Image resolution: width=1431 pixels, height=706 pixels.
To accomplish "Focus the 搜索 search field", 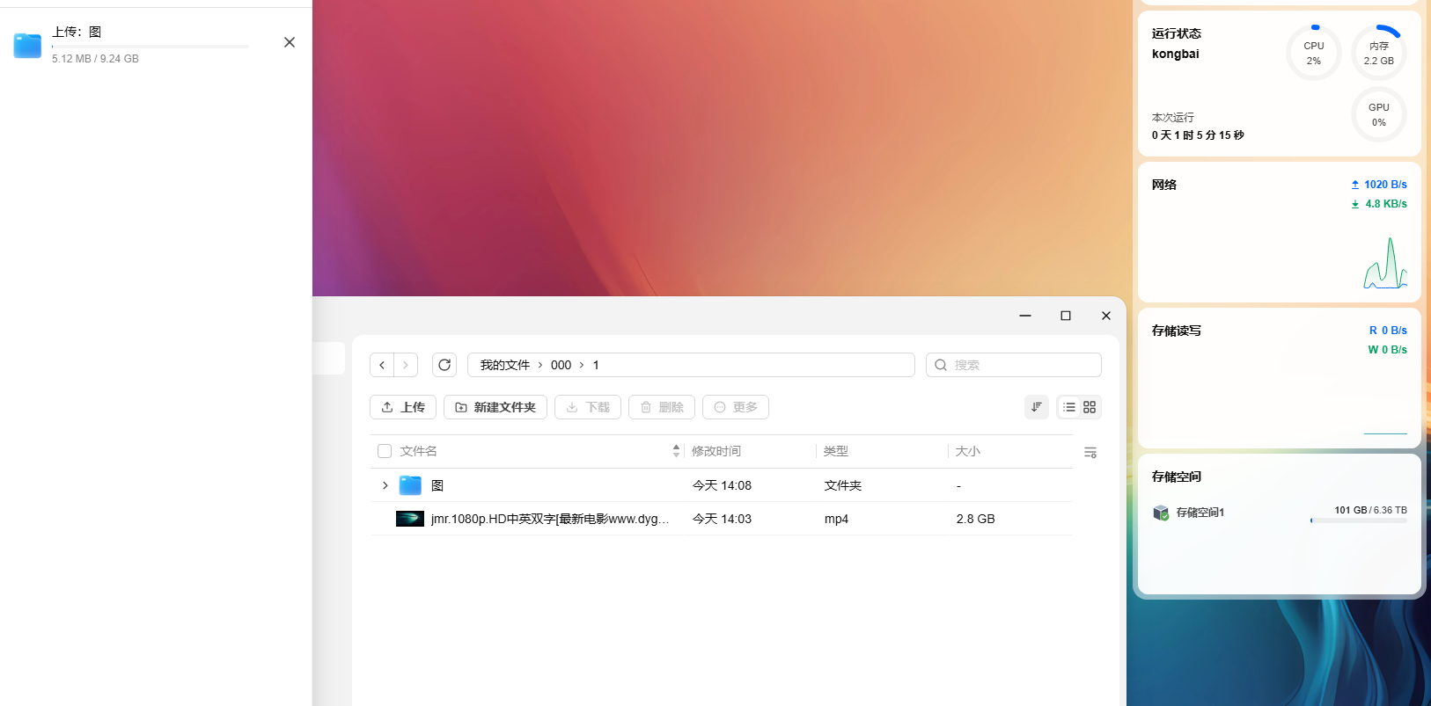I will (1014, 365).
